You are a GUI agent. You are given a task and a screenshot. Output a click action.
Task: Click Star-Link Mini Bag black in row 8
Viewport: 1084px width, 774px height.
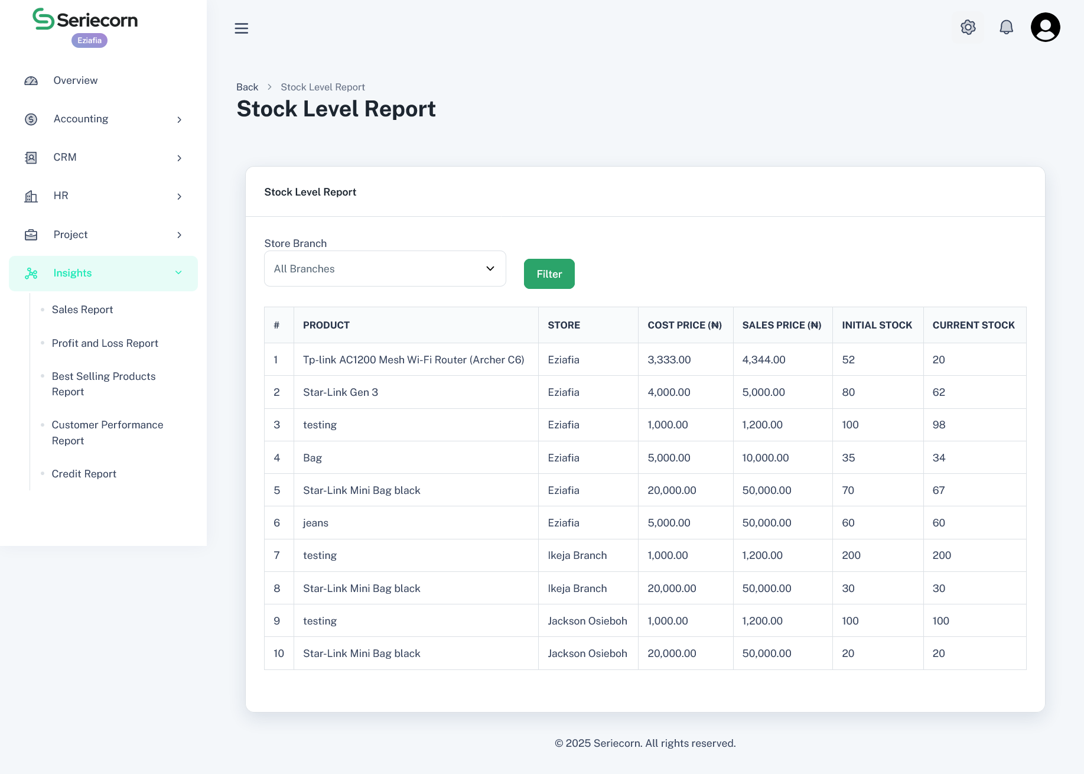[362, 588]
